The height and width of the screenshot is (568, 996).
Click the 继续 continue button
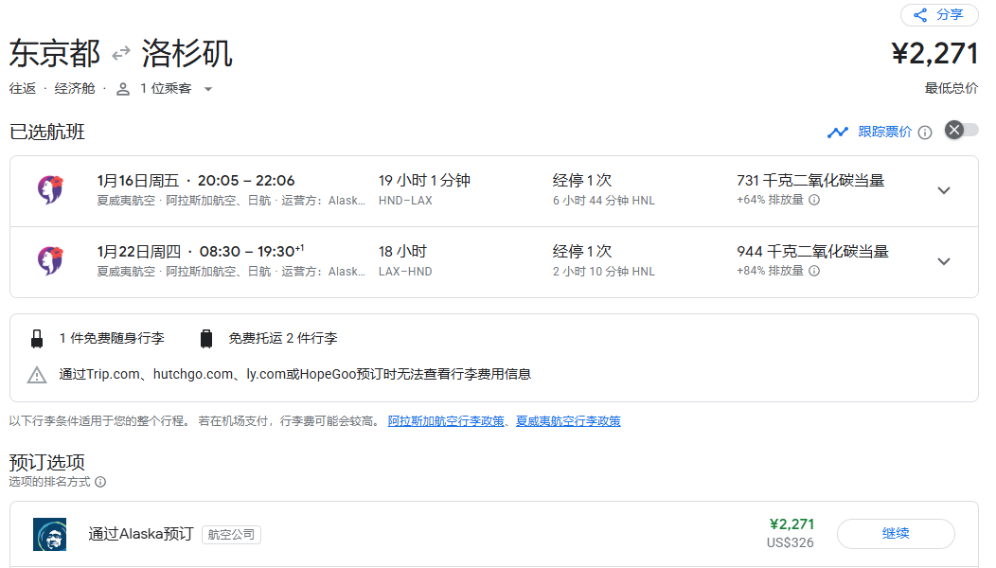coord(895,533)
